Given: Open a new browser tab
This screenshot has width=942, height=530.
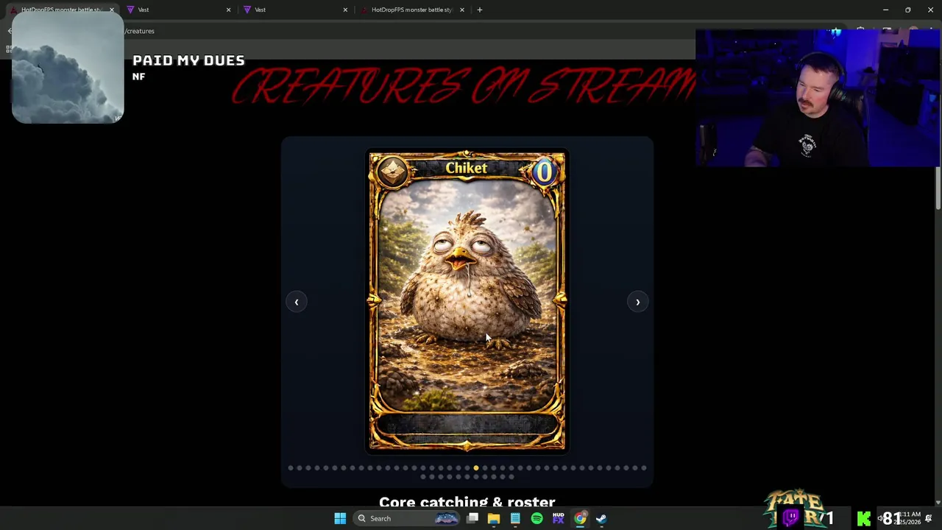Looking at the screenshot, I should coord(479,10).
